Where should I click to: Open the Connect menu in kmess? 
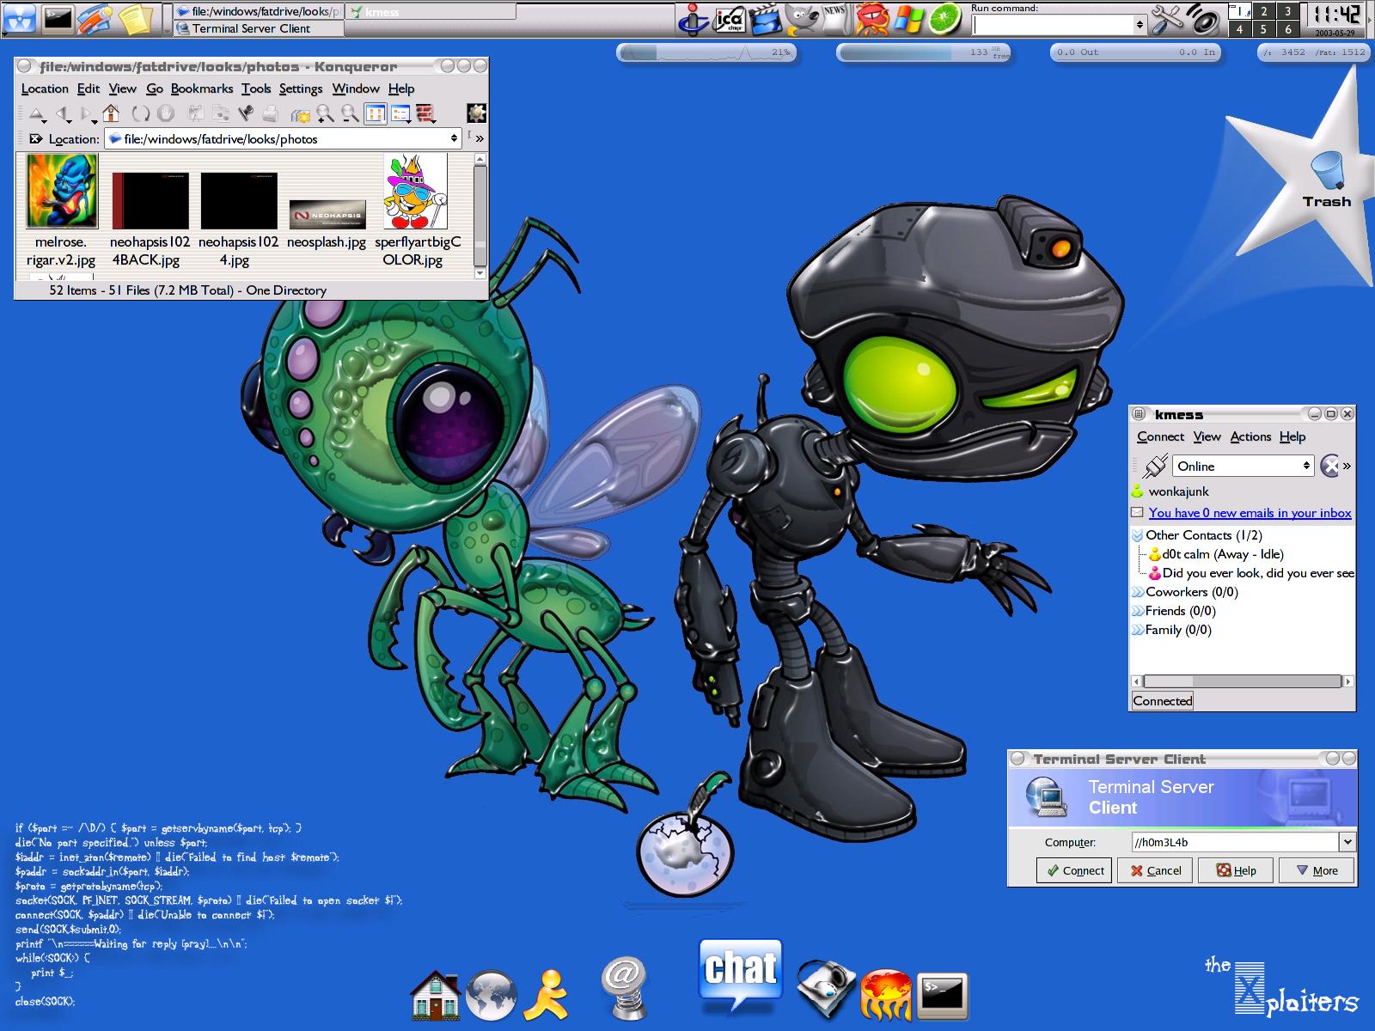point(1160,436)
